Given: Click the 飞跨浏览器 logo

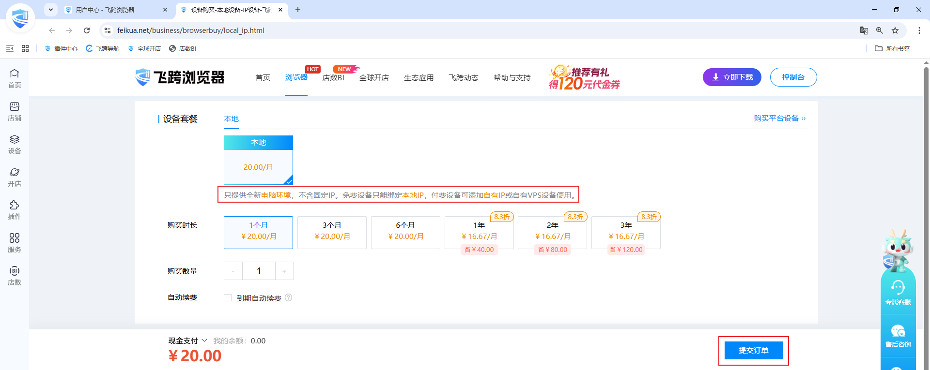Looking at the screenshot, I should click(180, 77).
